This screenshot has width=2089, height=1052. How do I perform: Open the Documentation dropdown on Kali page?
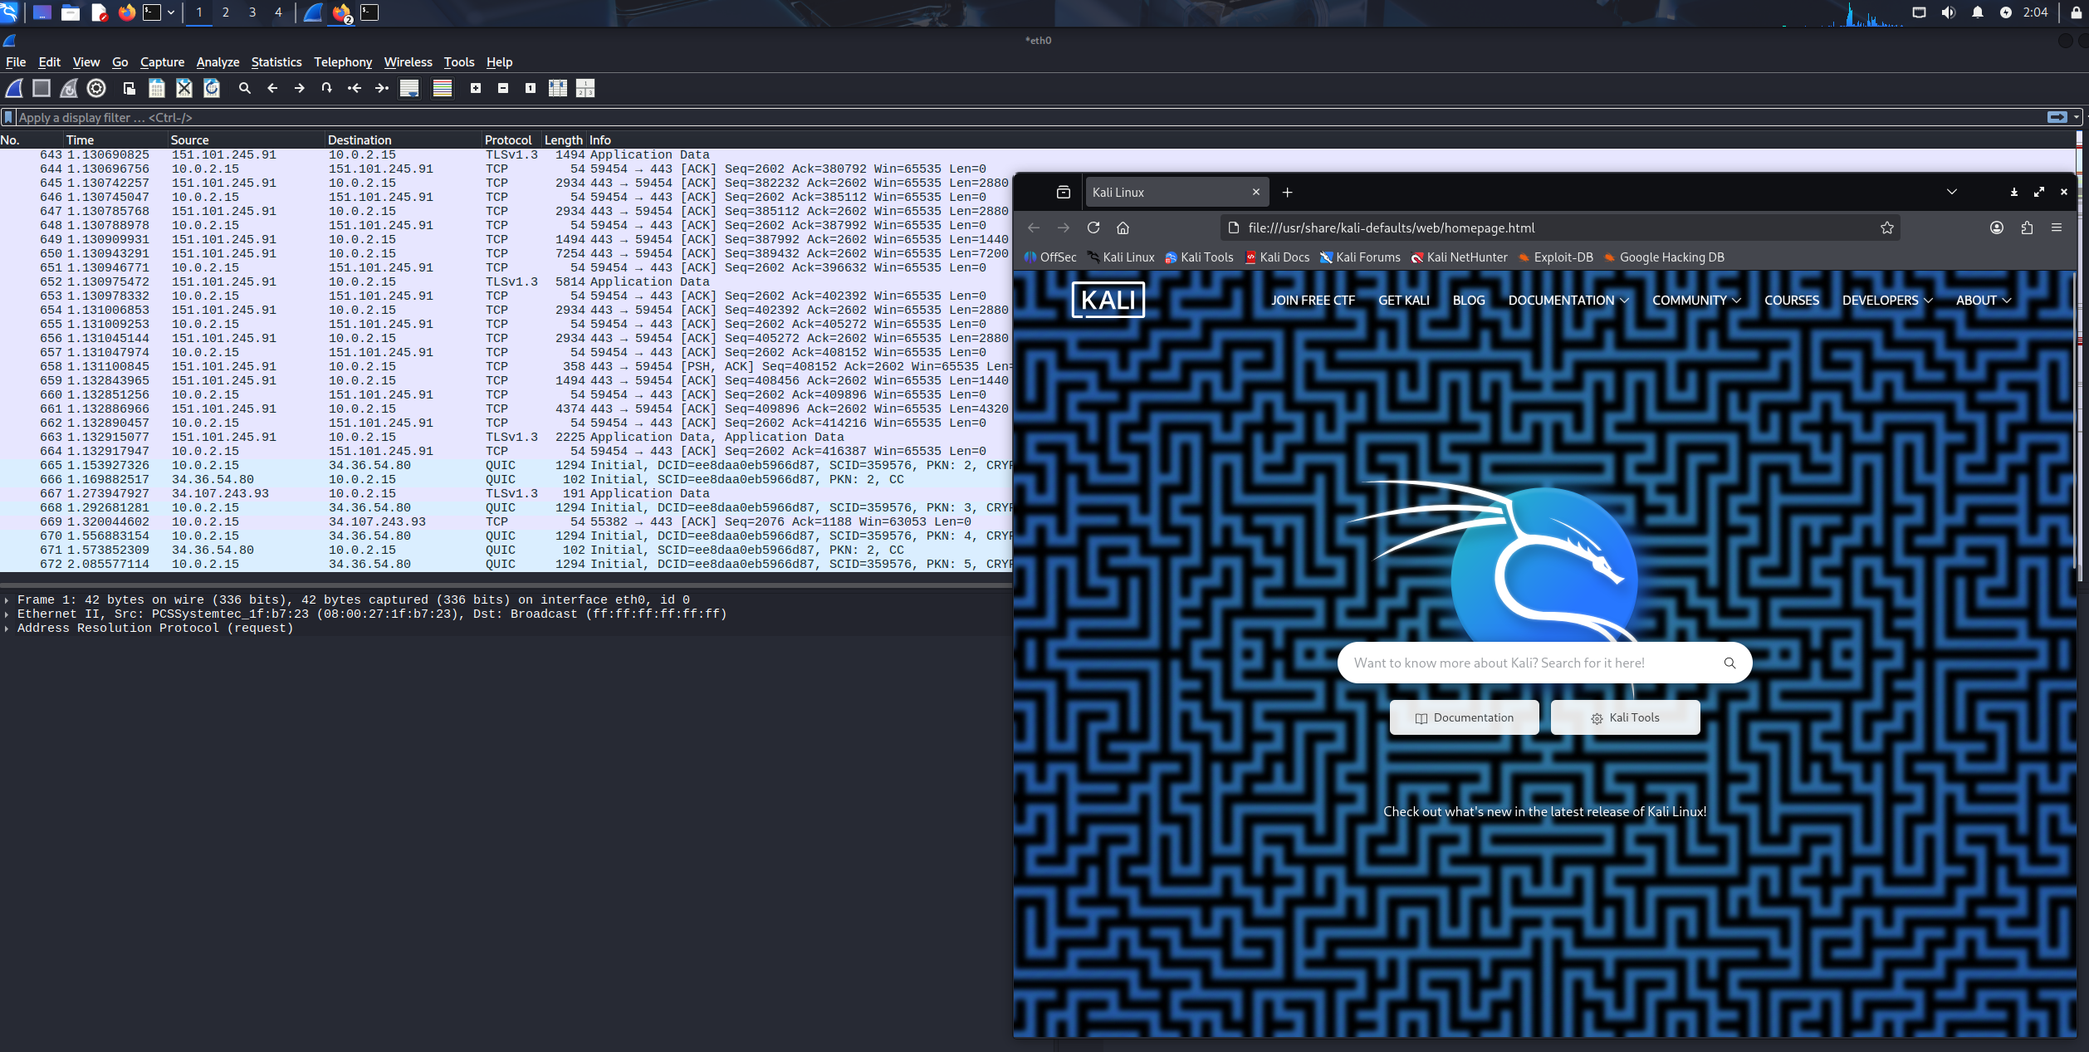click(1568, 301)
